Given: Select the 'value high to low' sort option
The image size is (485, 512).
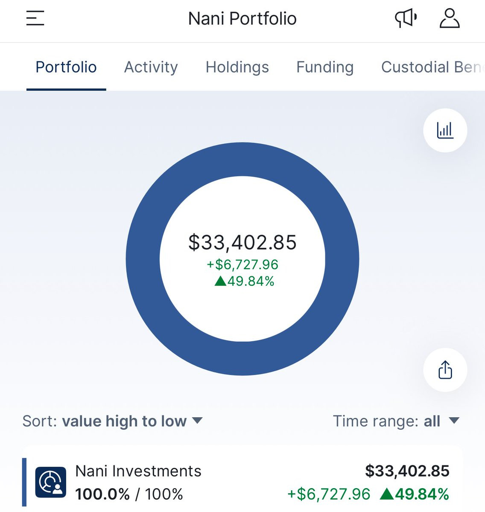Looking at the screenshot, I should [124, 421].
